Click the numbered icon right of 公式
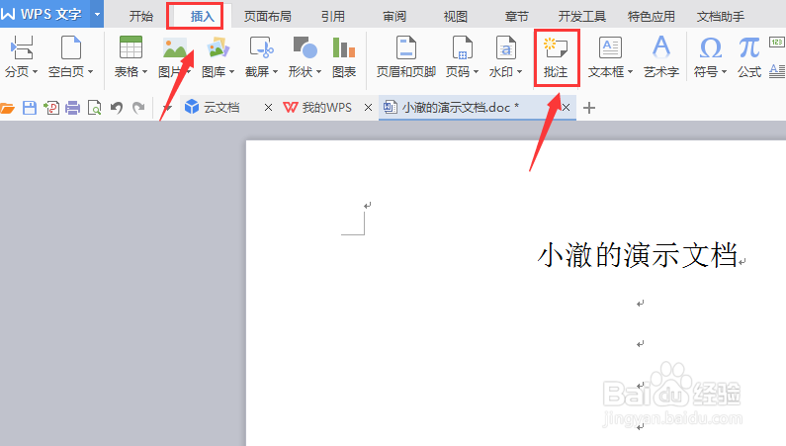Screen dimensions: 786x446 coord(777,43)
